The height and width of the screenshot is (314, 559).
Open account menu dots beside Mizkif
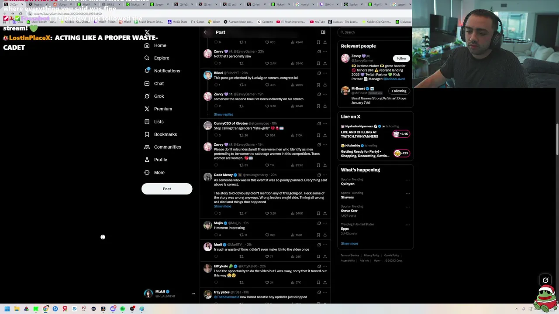pyautogui.click(x=193, y=294)
